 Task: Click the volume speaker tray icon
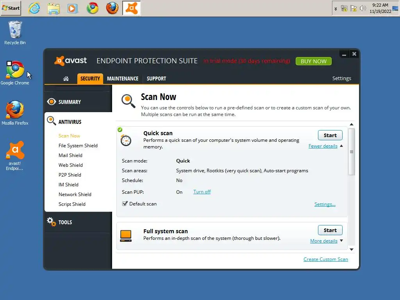point(362,9)
